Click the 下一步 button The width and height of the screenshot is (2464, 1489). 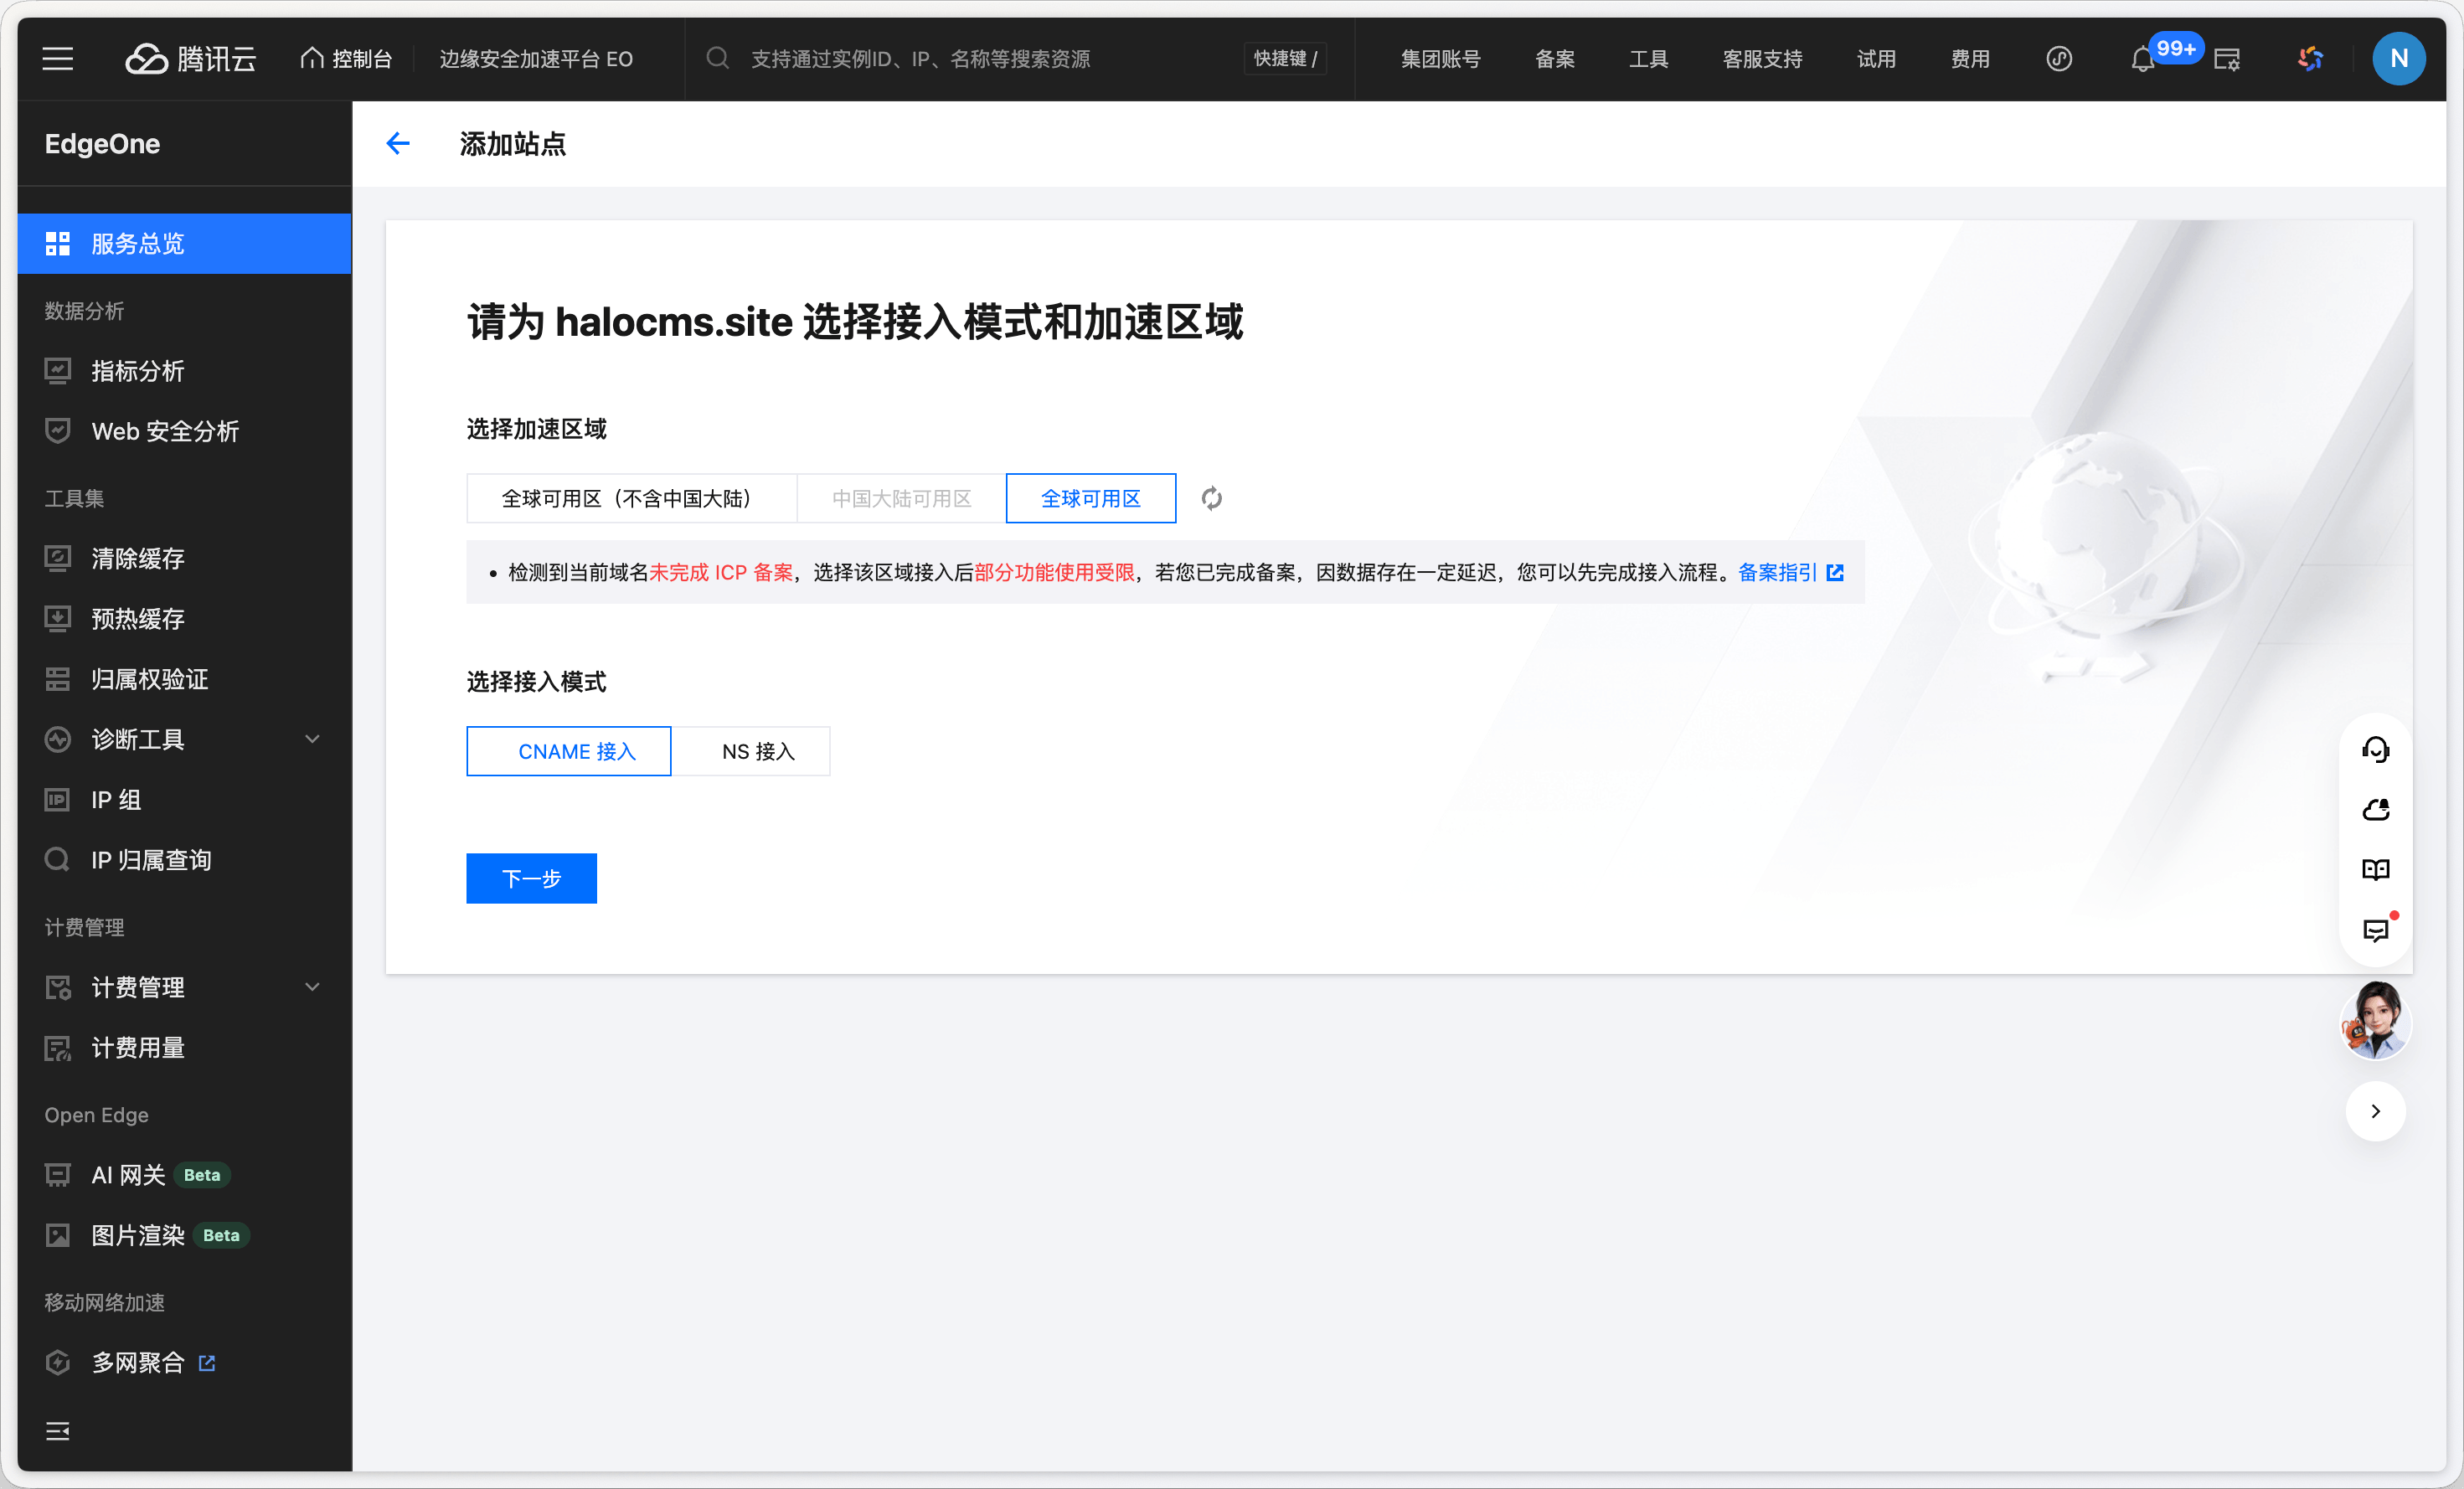pos(531,878)
